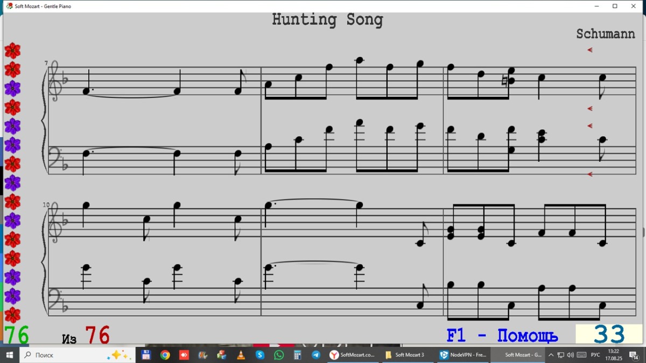Select Soft Mozart - G... taskbar button

point(517,355)
